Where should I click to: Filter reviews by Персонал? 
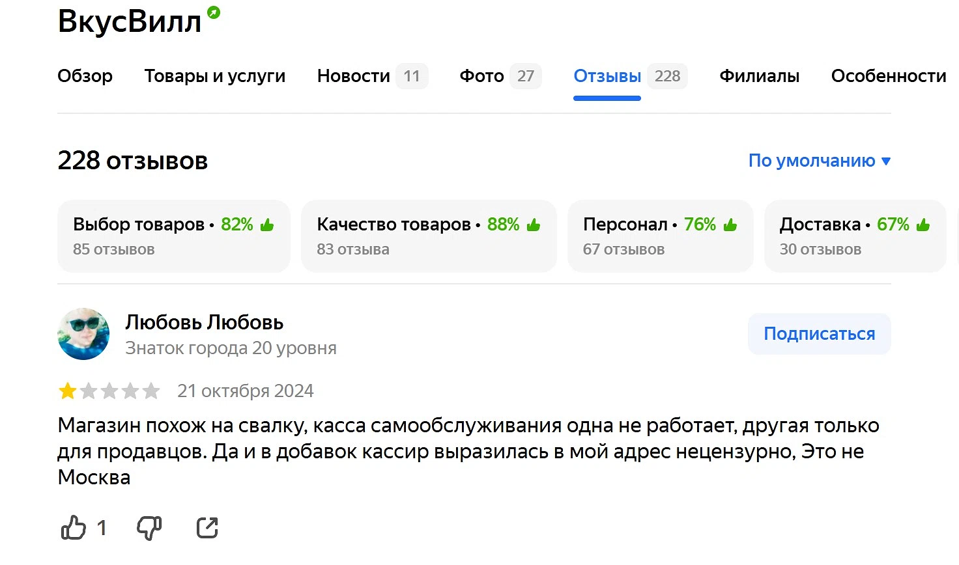point(660,236)
